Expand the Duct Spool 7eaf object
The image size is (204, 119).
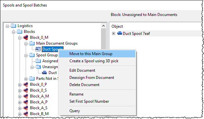click(x=113, y=34)
